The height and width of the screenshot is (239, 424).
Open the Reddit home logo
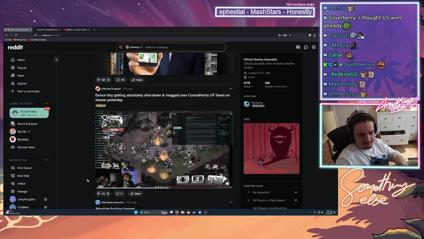click(x=15, y=47)
